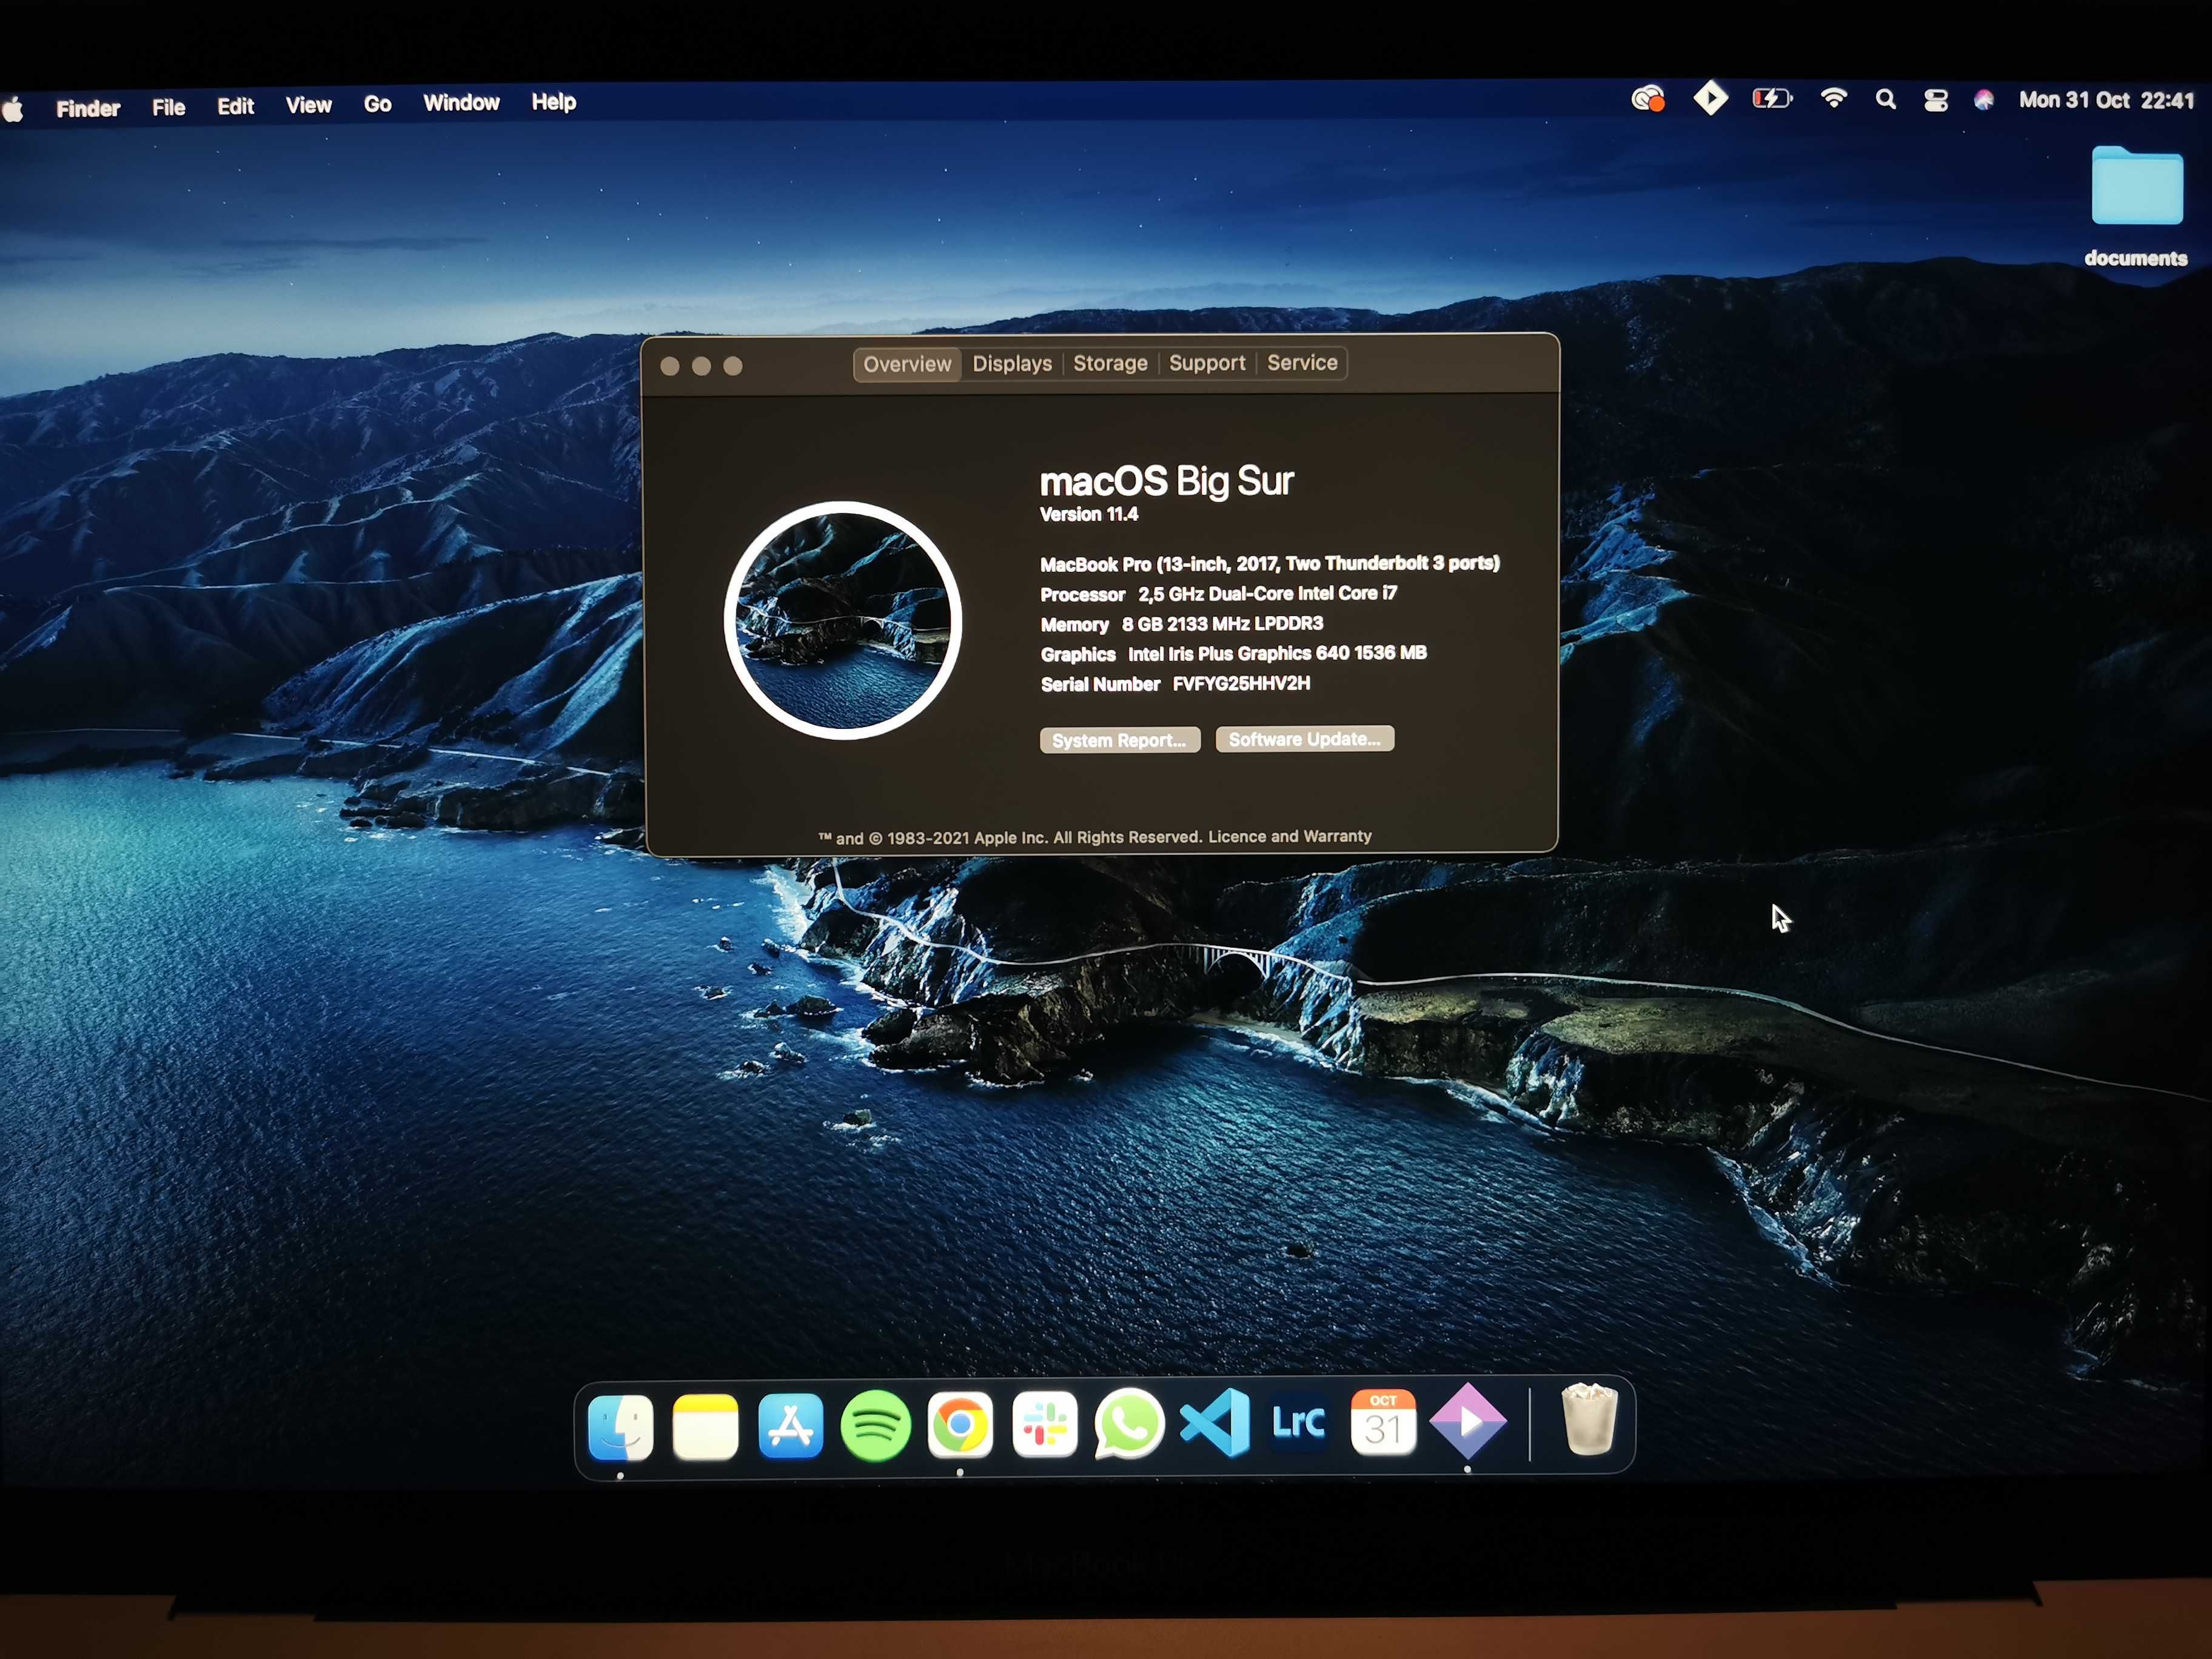Screen dimensions: 2212x1659
Task: Select the Overview tab
Action: pyautogui.click(x=907, y=365)
